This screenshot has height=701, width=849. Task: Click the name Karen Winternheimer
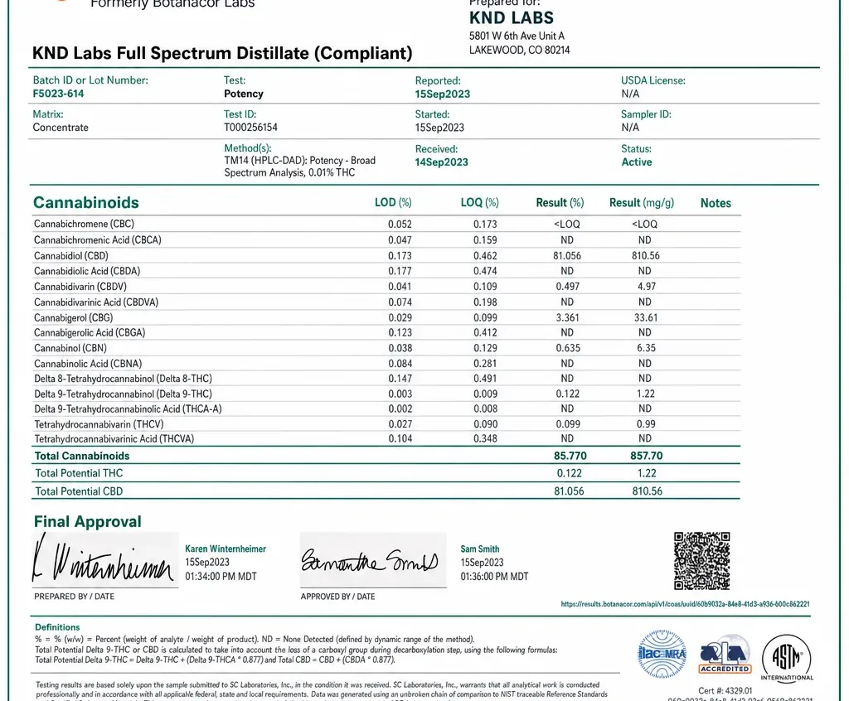[x=226, y=549]
